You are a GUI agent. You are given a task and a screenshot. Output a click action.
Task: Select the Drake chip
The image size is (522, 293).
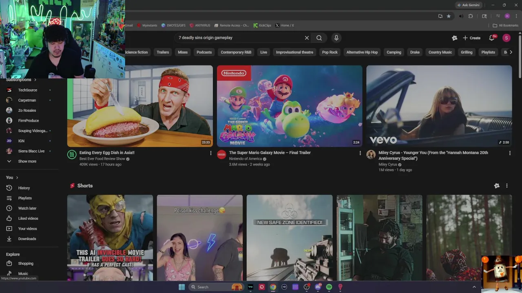tap(415, 52)
